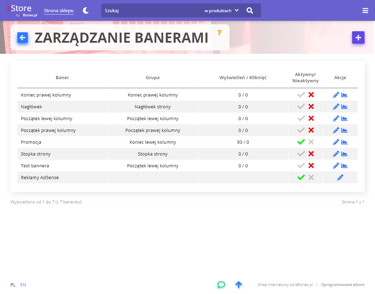Activate the Koniec prawej kolumny banner checkmark
The height and width of the screenshot is (294, 375).
[301, 95]
